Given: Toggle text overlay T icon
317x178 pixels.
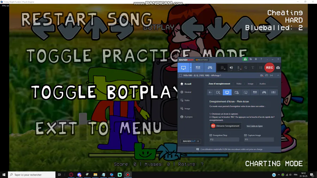Looking at the screenshot, I should click(x=253, y=68).
